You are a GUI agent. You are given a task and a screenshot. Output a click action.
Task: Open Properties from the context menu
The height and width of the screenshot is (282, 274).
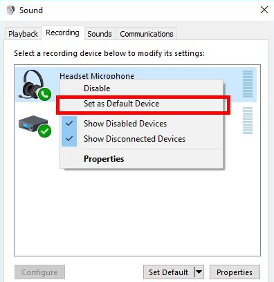pos(104,159)
